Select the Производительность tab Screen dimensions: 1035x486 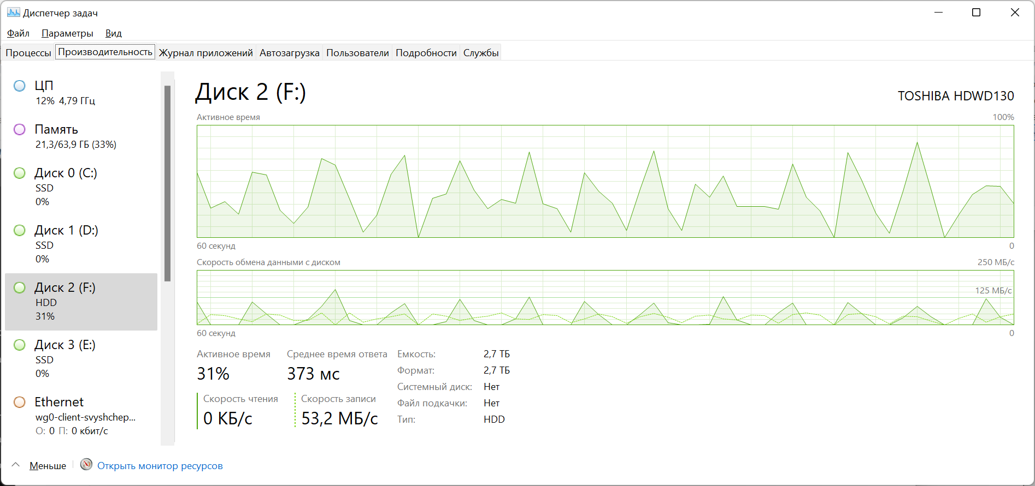(x=105, y=52)
